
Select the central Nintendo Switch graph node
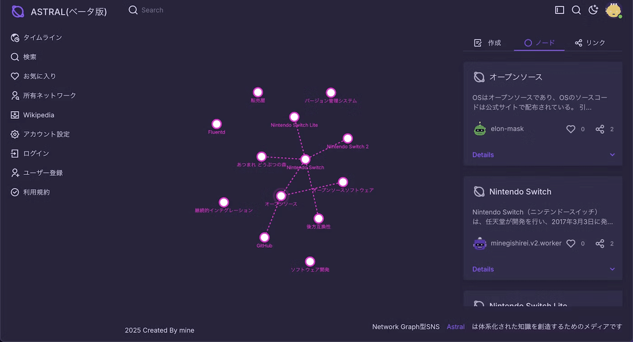[305, 159]
